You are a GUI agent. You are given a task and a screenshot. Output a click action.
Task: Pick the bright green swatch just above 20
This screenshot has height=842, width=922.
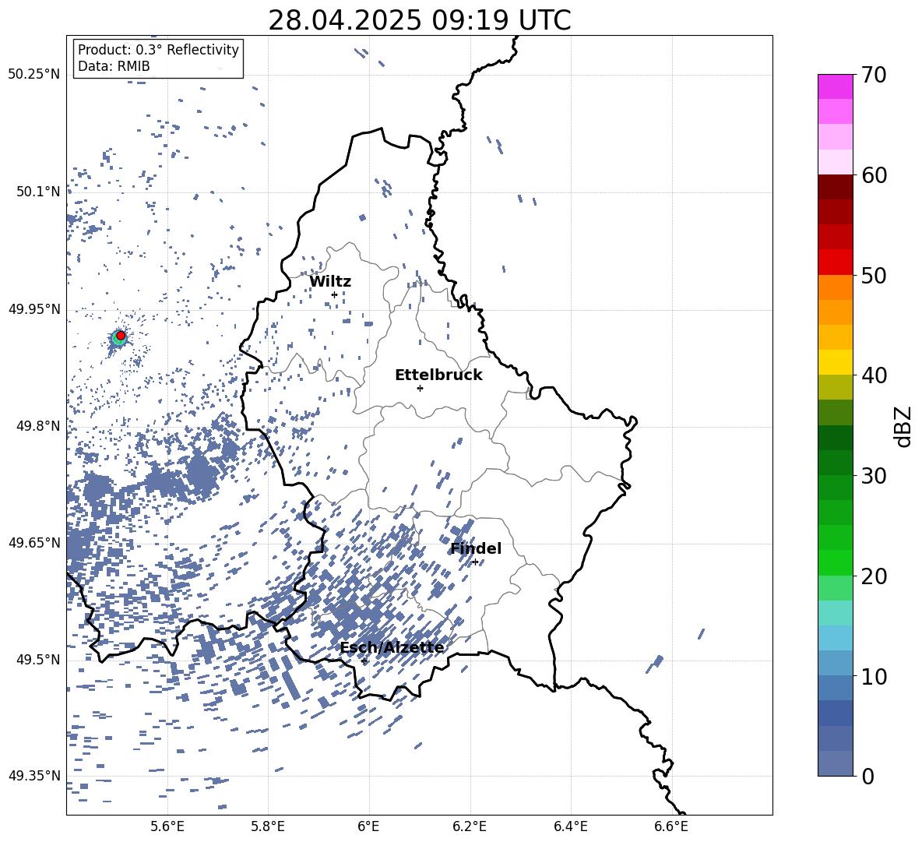pyautogui.click(x=835, y=562)
